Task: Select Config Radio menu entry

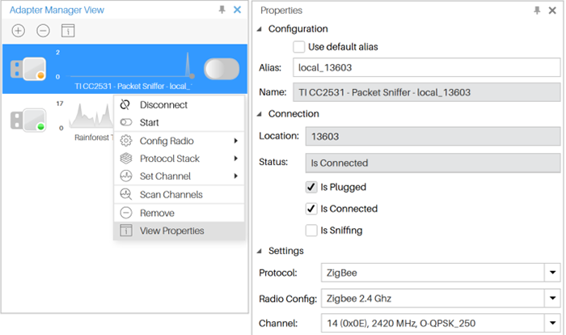Action: click(179, 141)
